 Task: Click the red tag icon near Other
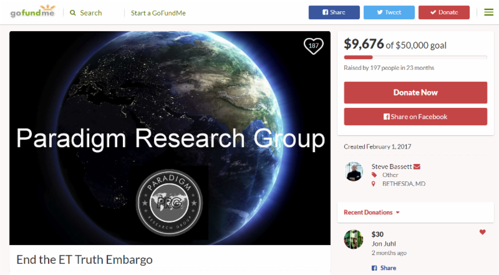374,175
